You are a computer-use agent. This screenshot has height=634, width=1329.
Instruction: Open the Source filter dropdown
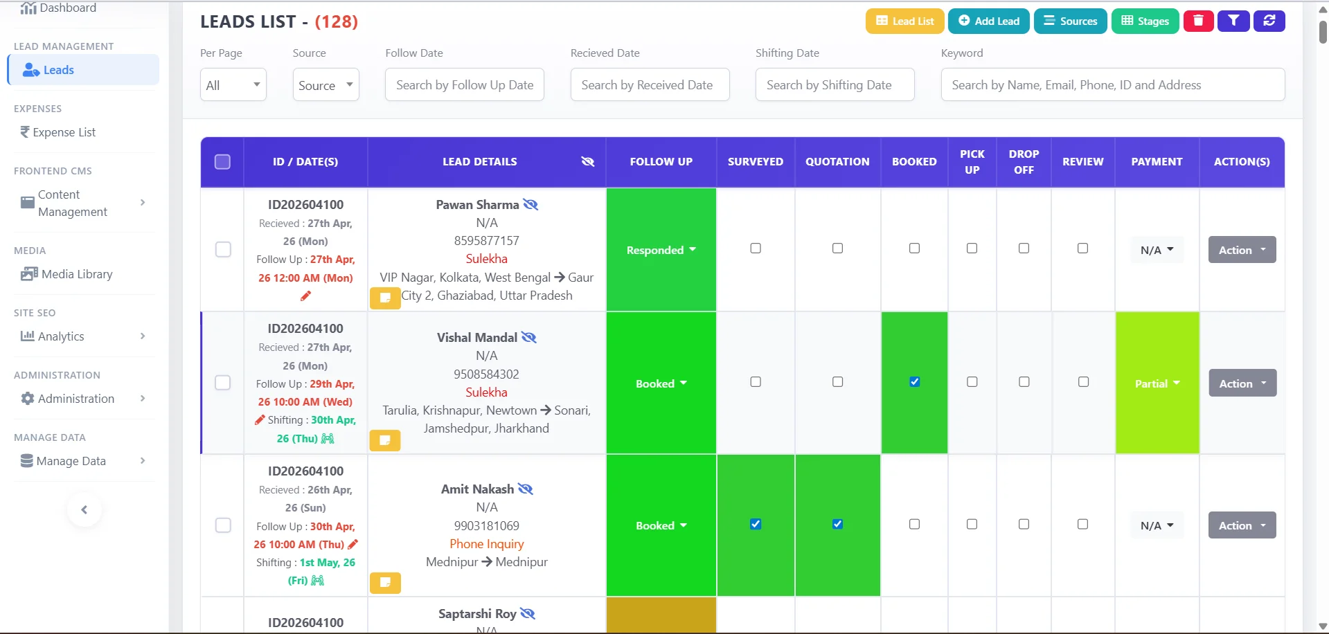pos(325,84)
